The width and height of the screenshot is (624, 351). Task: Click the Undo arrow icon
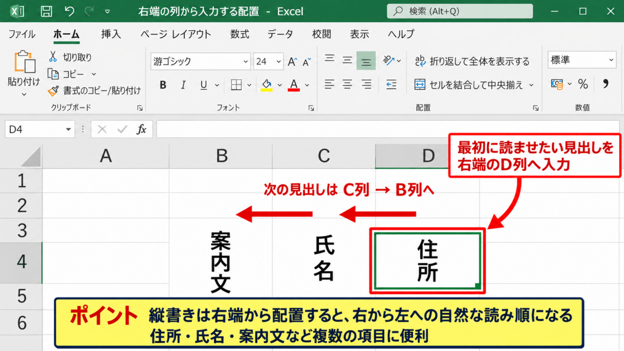(70, 11)
